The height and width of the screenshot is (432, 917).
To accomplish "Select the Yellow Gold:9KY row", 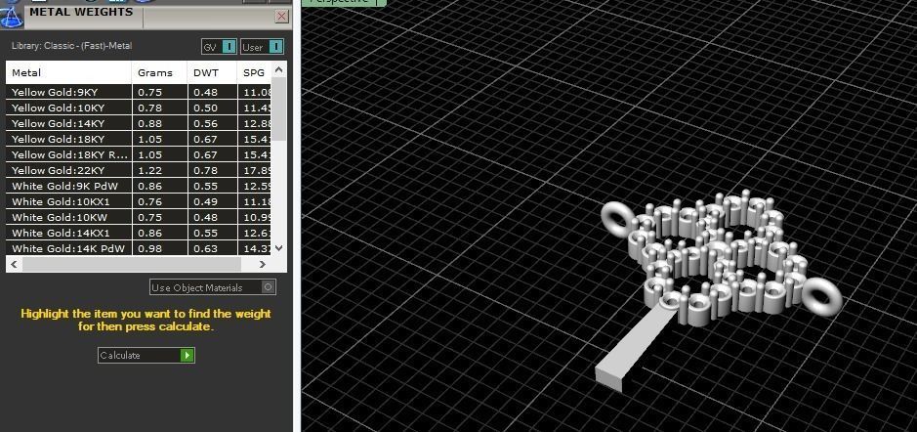I will pos(140,92).
